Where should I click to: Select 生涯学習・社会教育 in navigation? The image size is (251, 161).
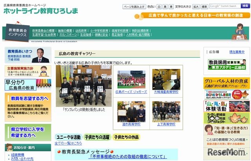[44, 34]
